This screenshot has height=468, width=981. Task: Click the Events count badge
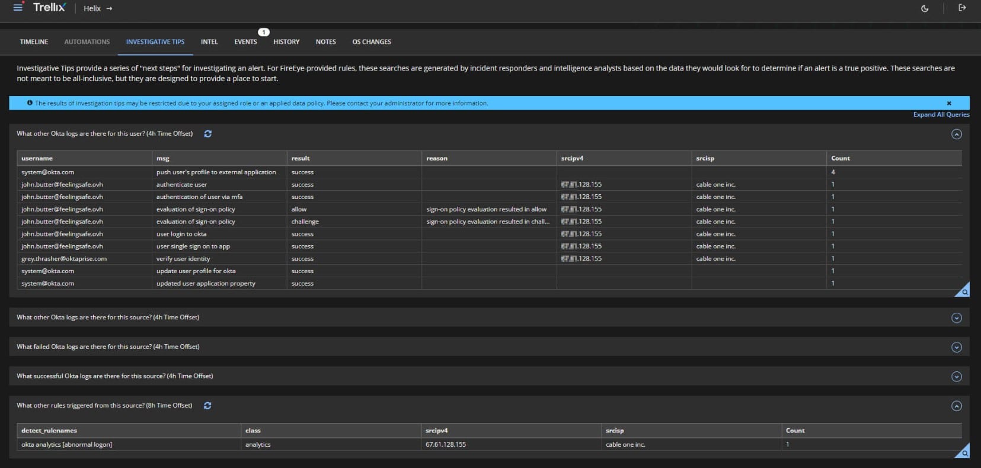[x=264, y=32]
